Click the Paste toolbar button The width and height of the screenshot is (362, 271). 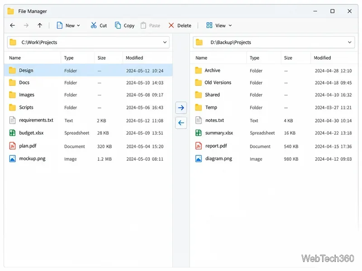[x=150, y=25]
